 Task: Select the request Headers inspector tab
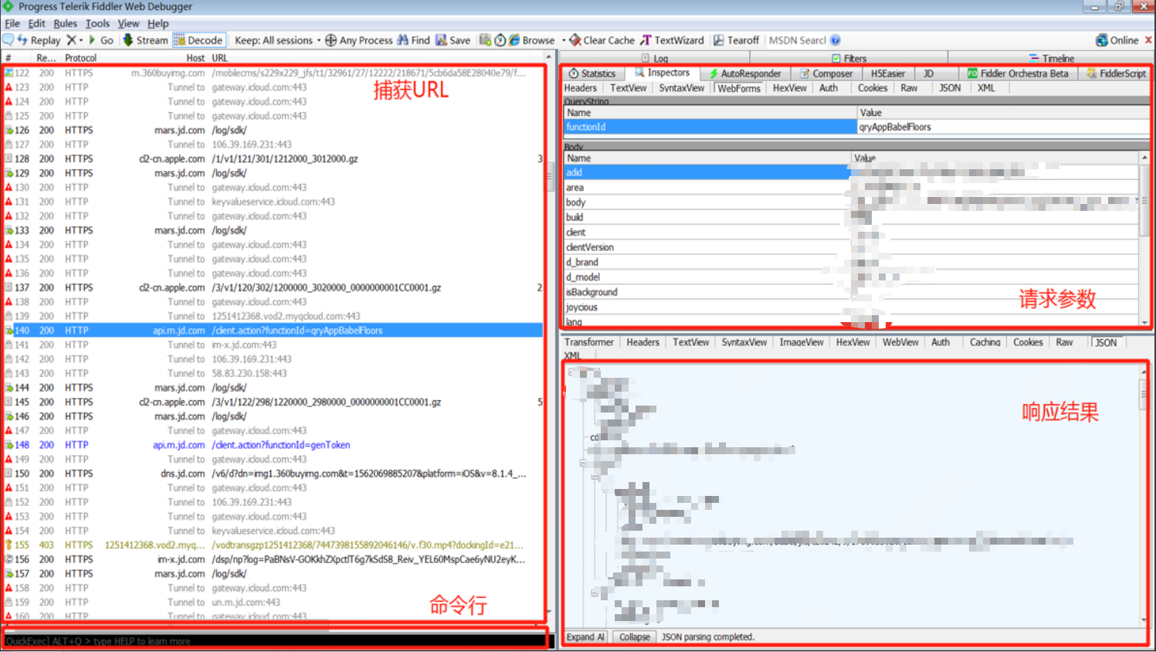click(581, 88)
